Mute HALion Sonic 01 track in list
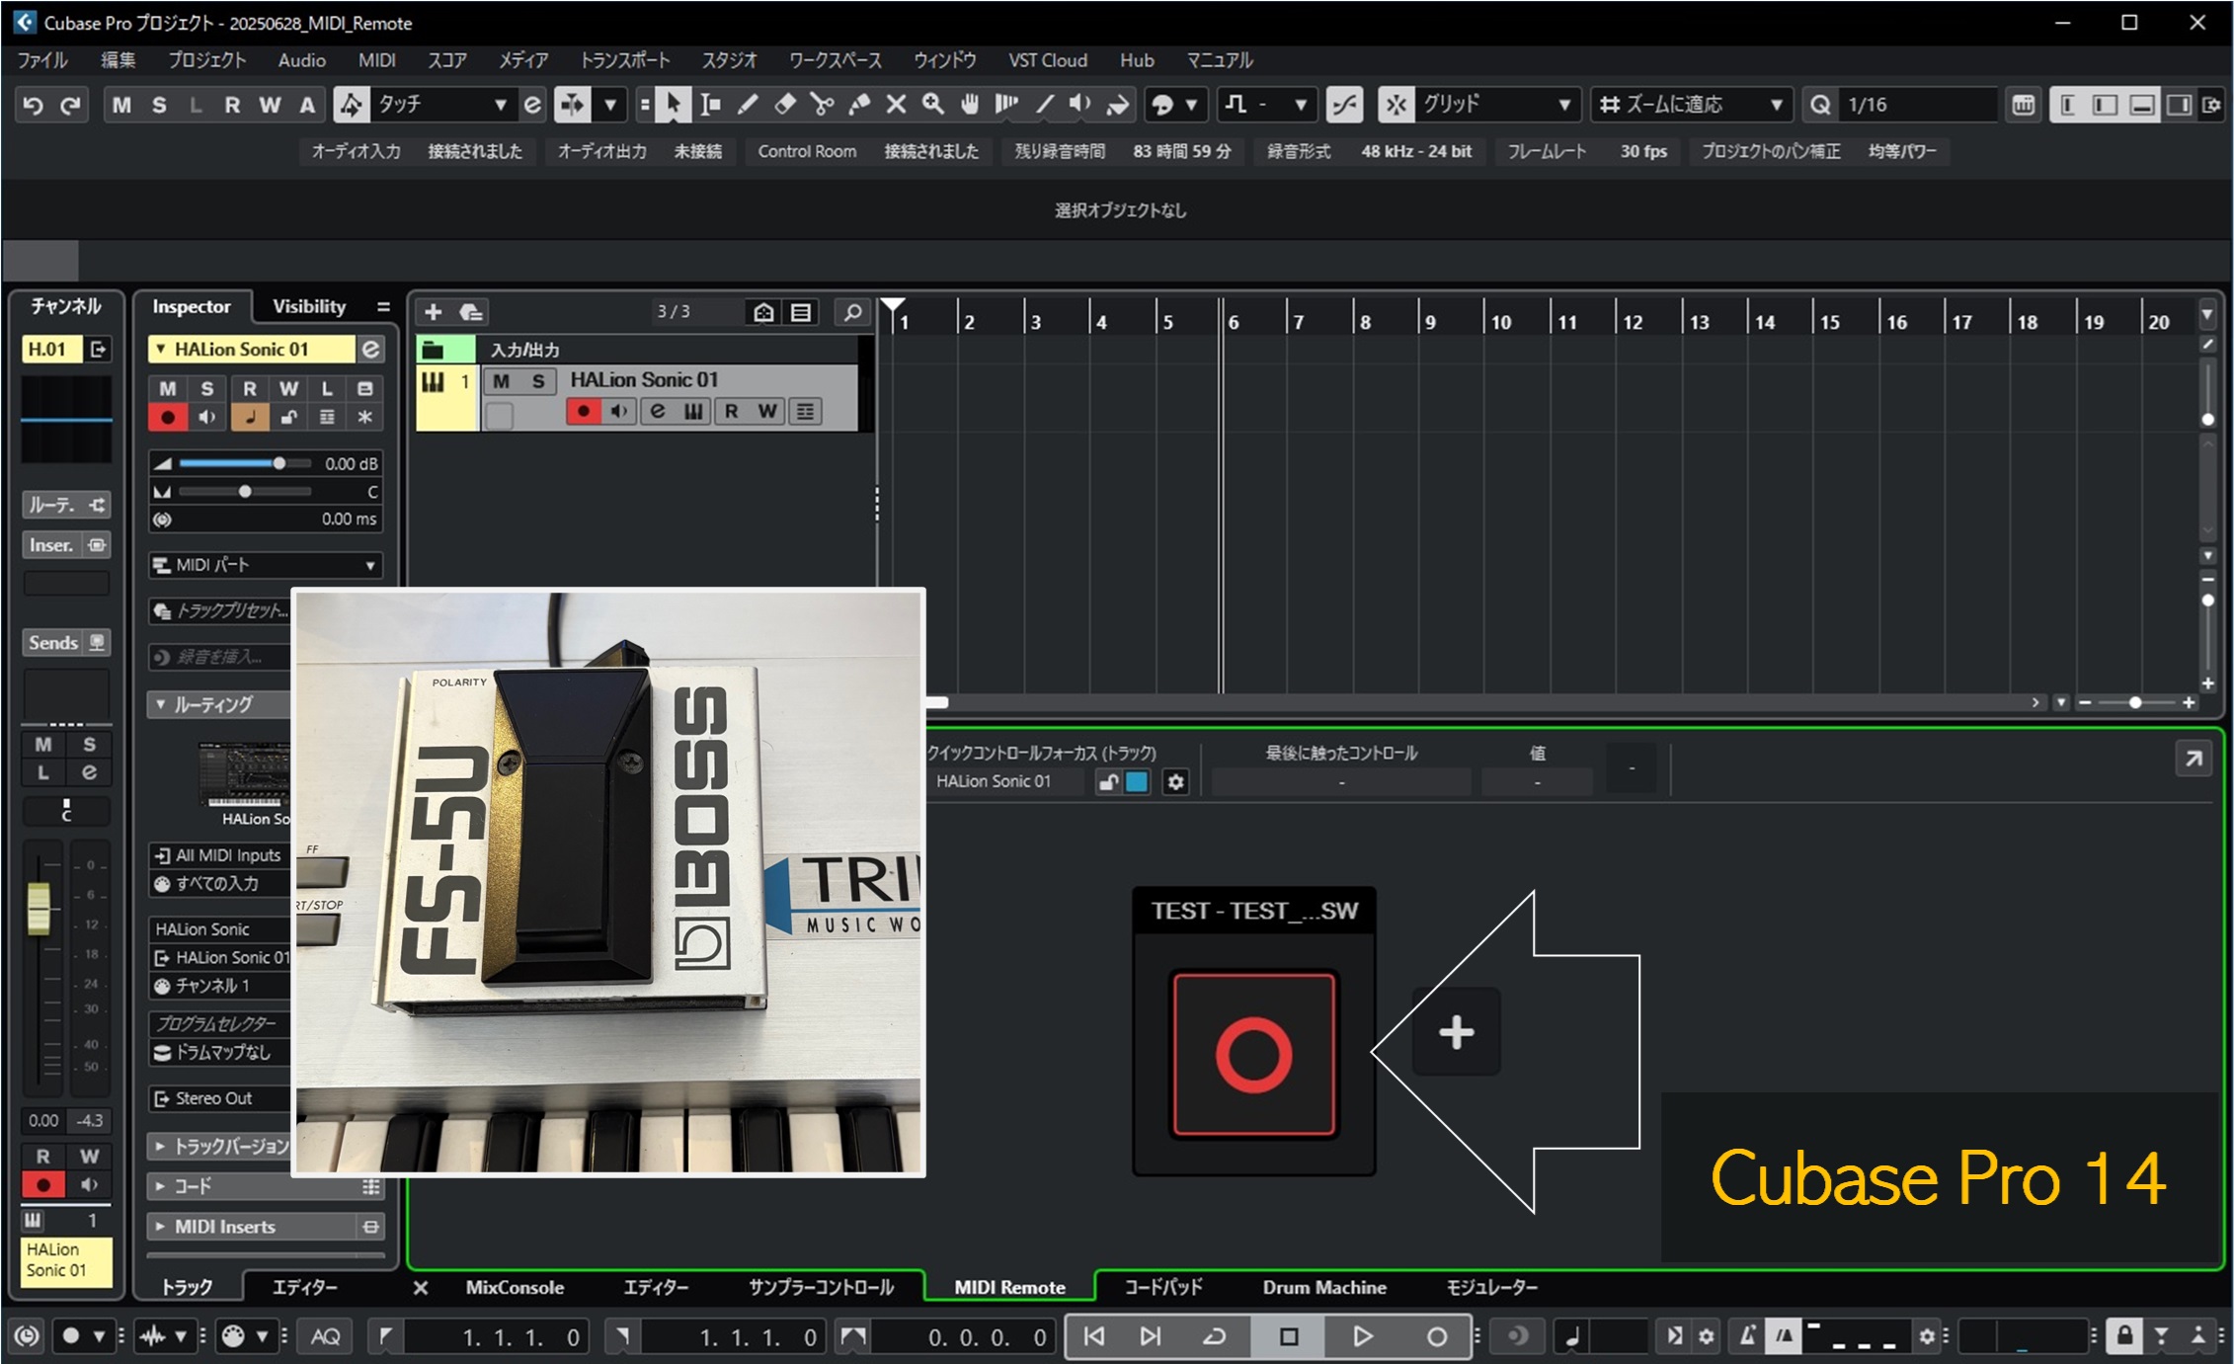 click(502, 381)
